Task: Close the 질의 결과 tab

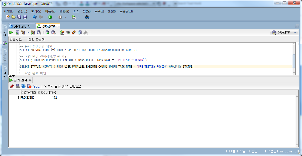Action: [30, 80]
